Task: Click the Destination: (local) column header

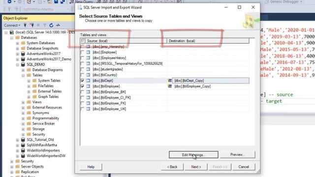Action: tap(208, 41)
